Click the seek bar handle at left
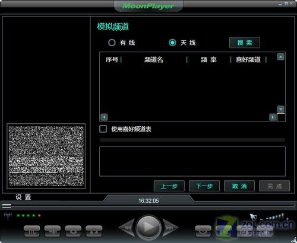297x243 pixels. [x=7, y=206]
